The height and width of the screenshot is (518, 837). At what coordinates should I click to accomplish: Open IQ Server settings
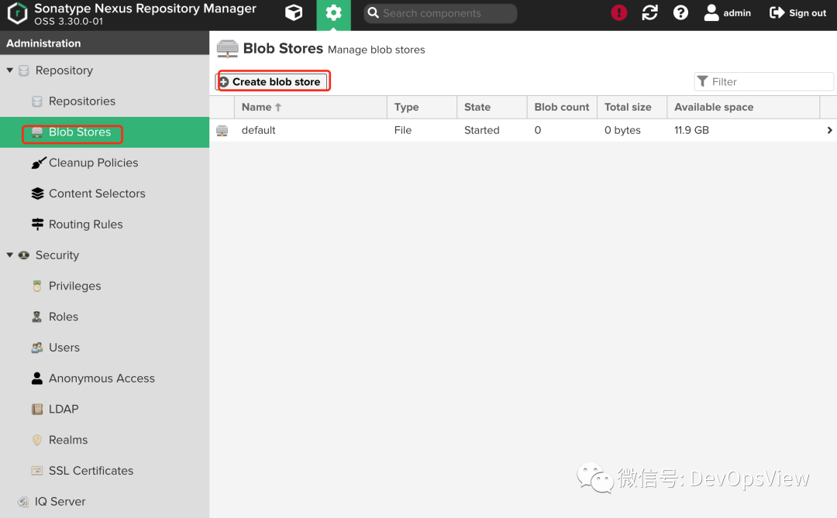(60, 502)
